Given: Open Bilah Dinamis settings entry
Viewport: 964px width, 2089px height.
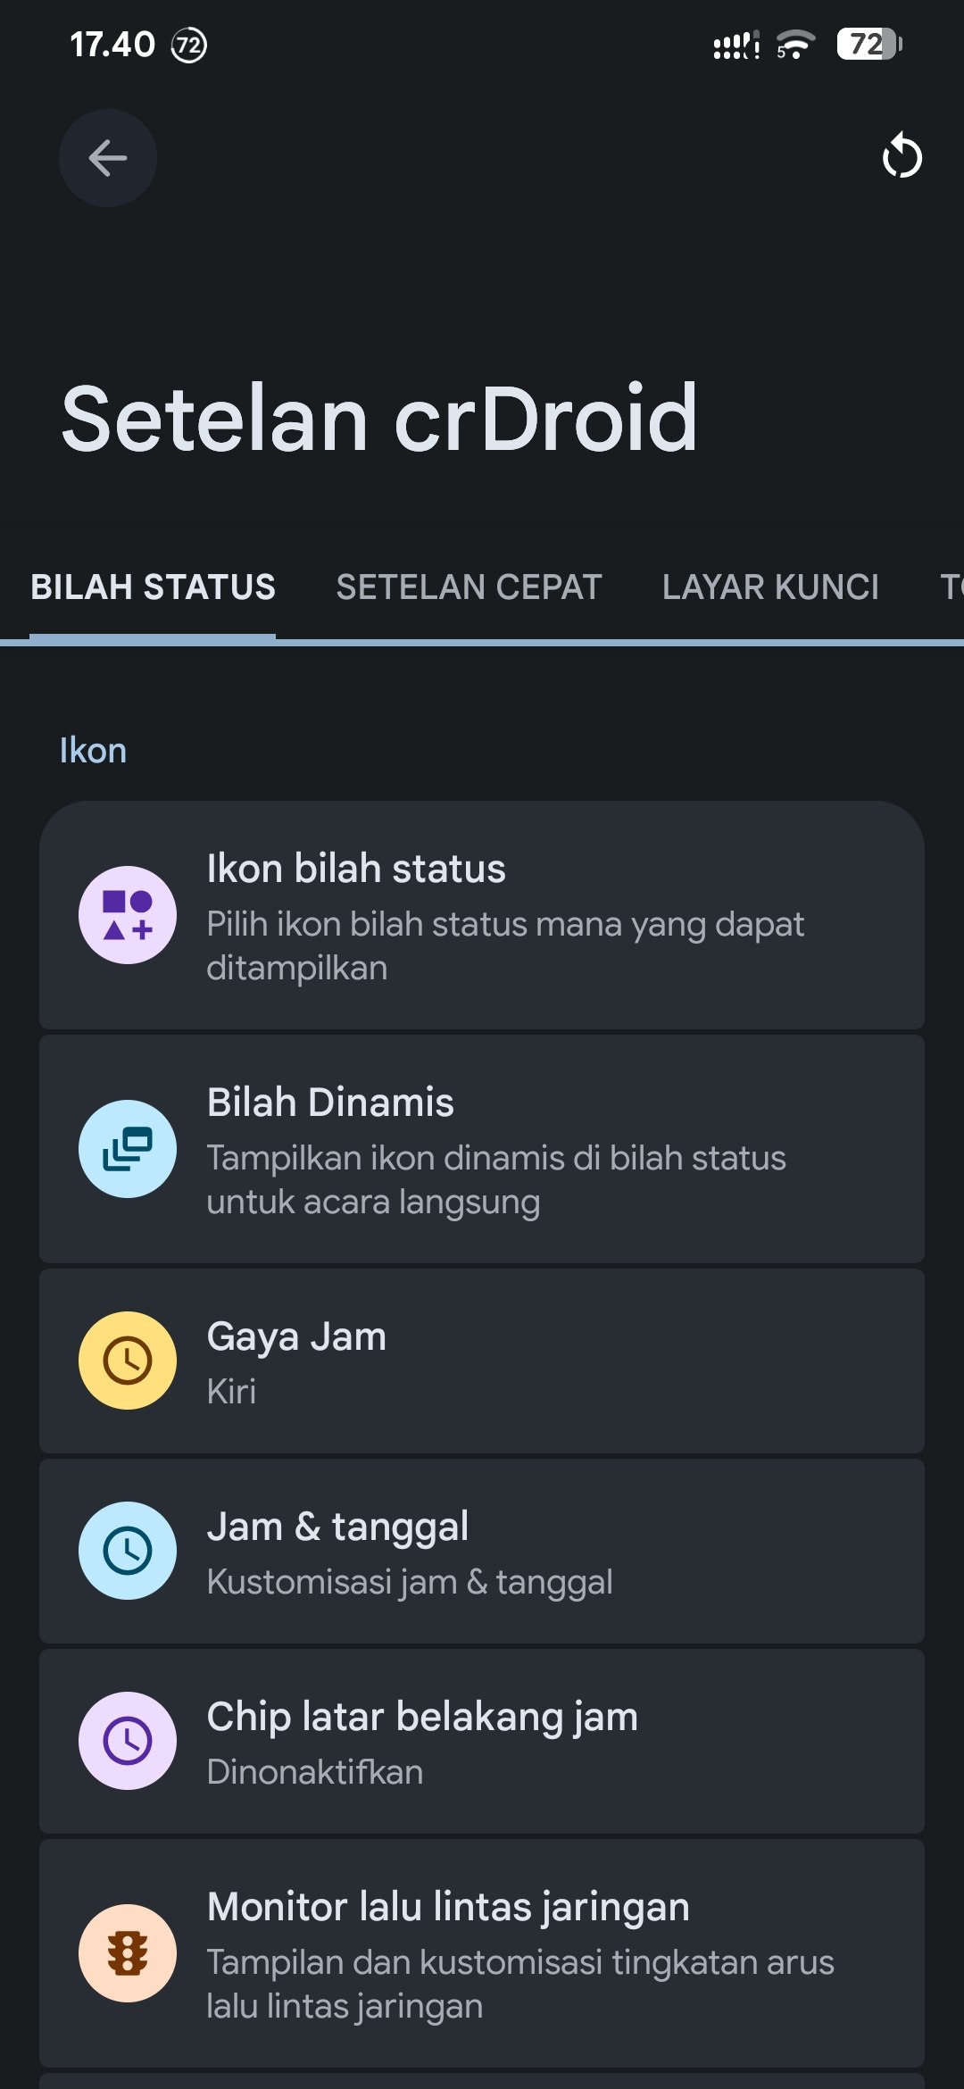Looking at the screenshot, I should coord(482,1149).
